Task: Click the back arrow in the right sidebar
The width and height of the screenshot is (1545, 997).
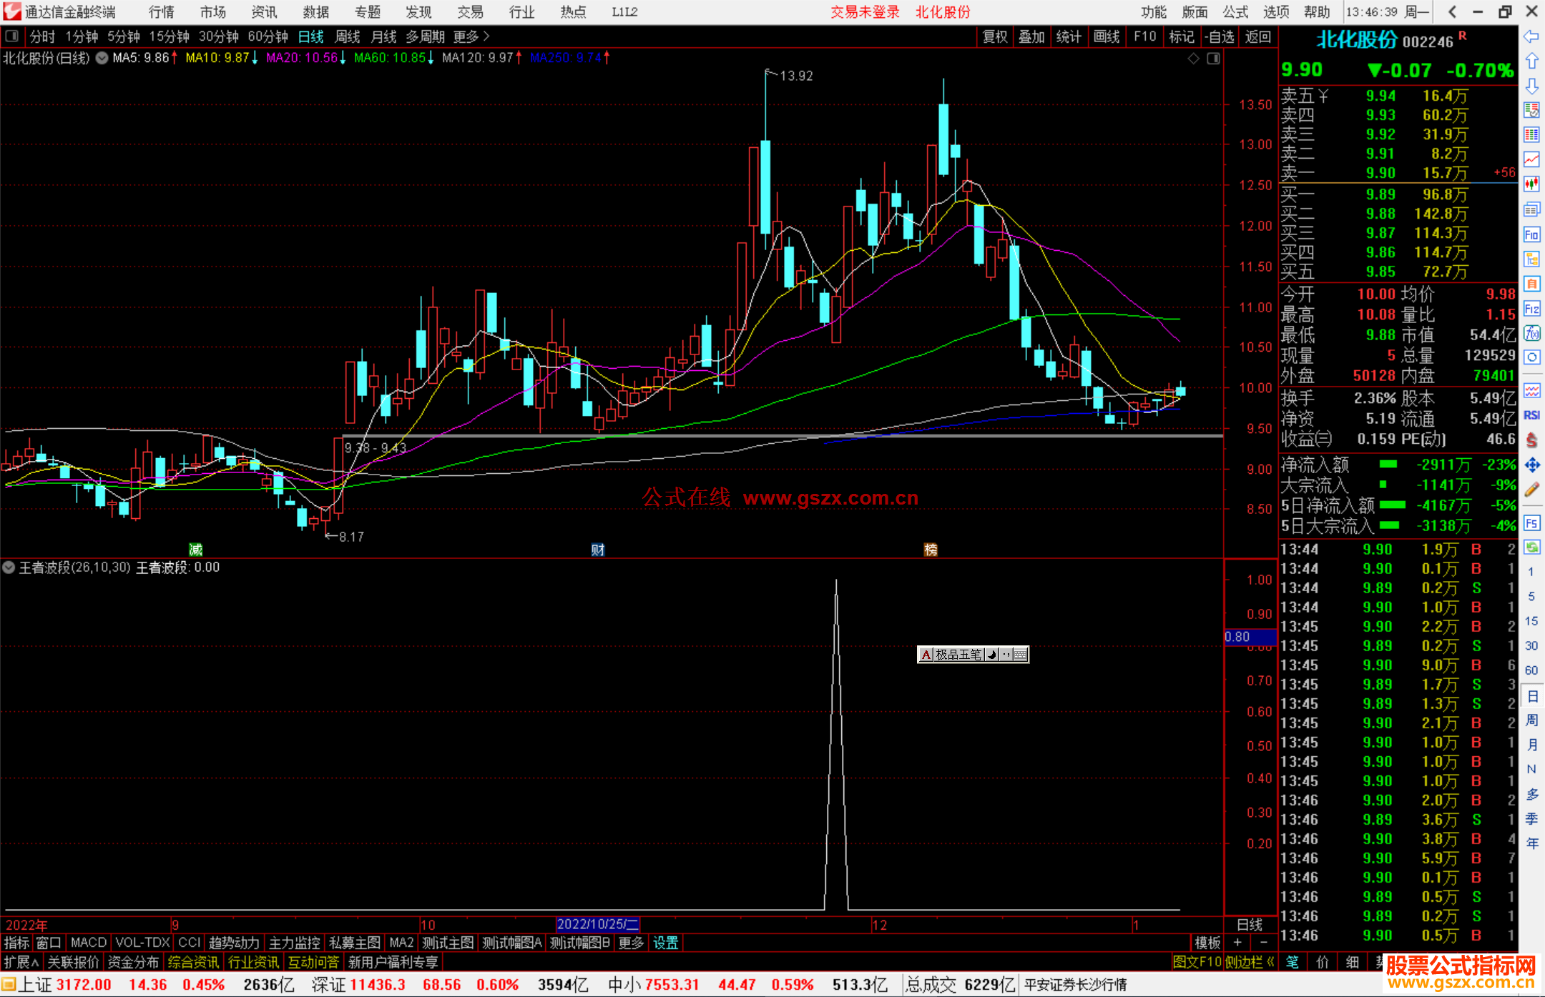Action: (x=1531, y=36)
